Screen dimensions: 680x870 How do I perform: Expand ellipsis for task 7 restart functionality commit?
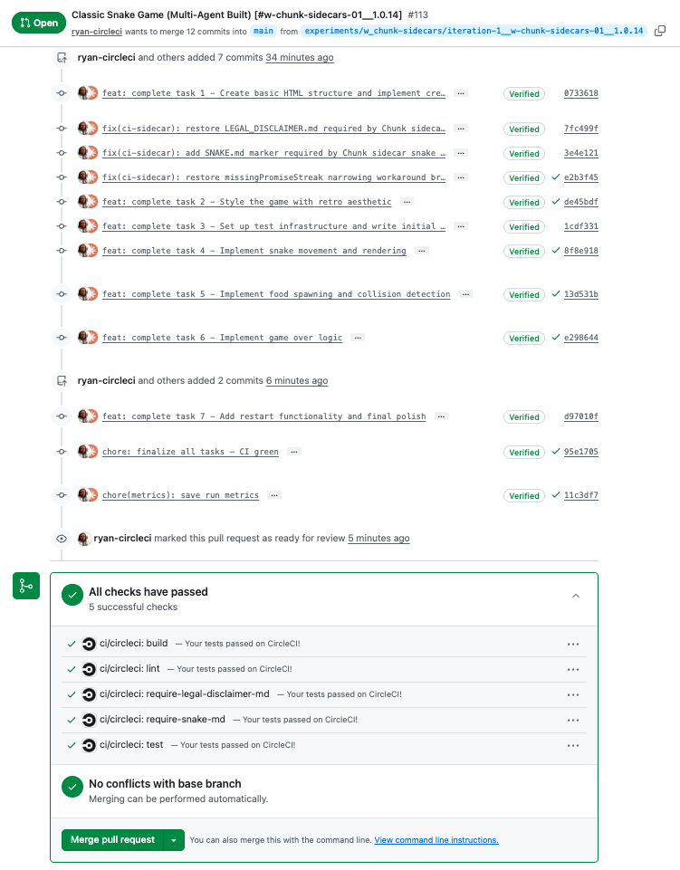click(441, 416)
